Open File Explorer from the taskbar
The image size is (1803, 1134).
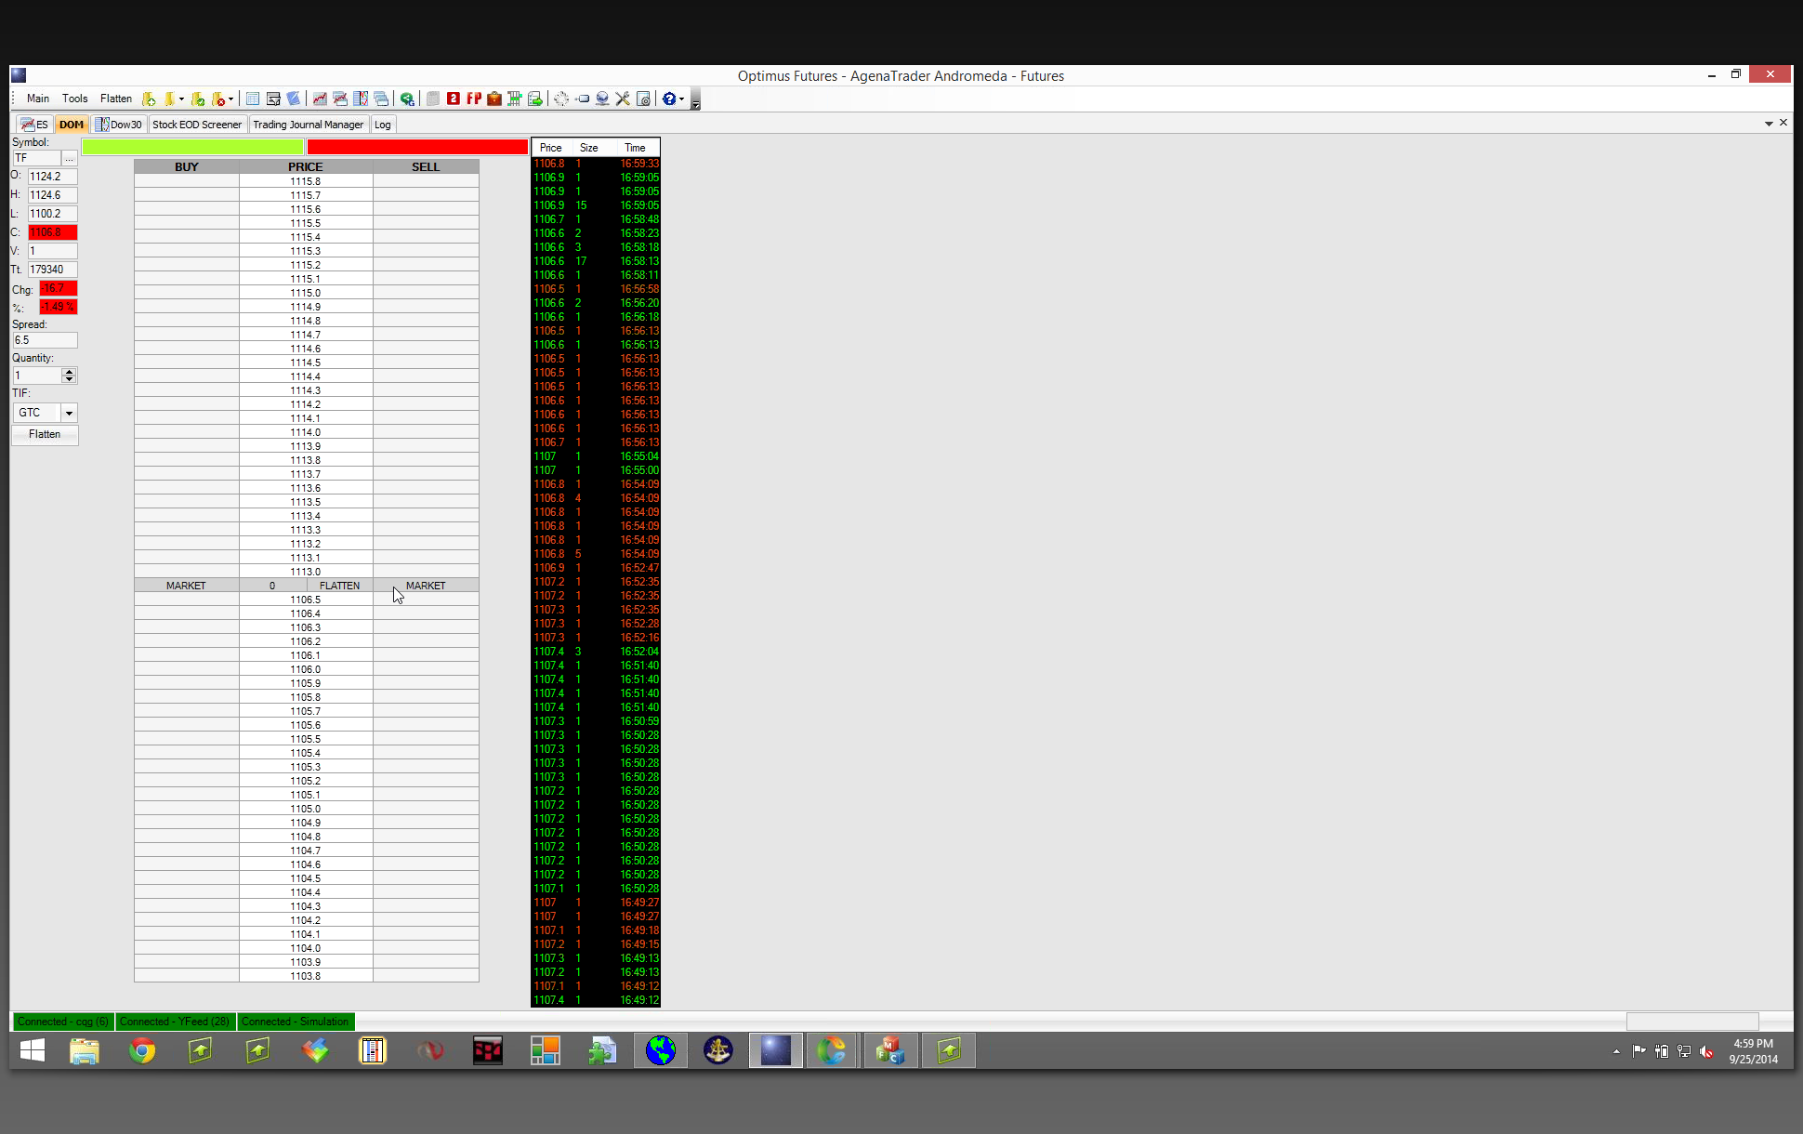pos(85,1050)
